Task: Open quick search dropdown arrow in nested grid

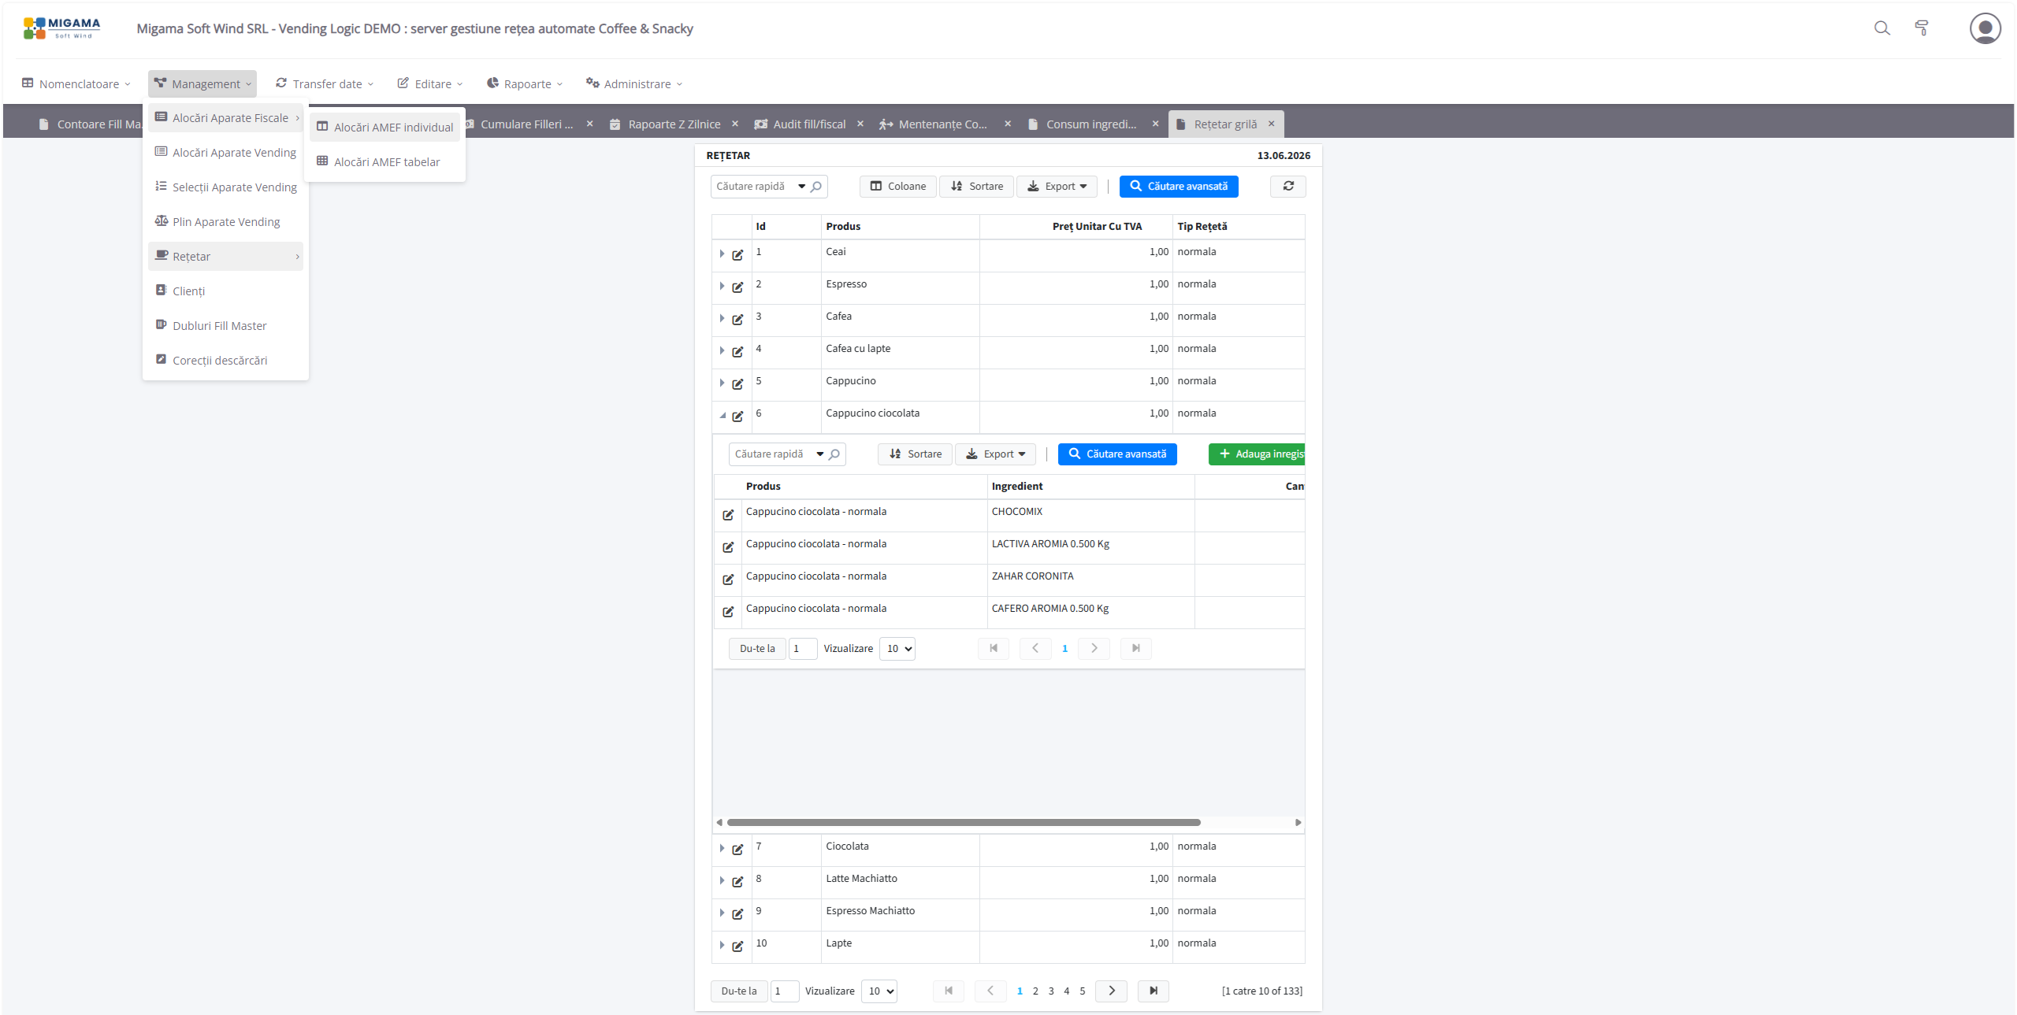Action: pos(820,454)
